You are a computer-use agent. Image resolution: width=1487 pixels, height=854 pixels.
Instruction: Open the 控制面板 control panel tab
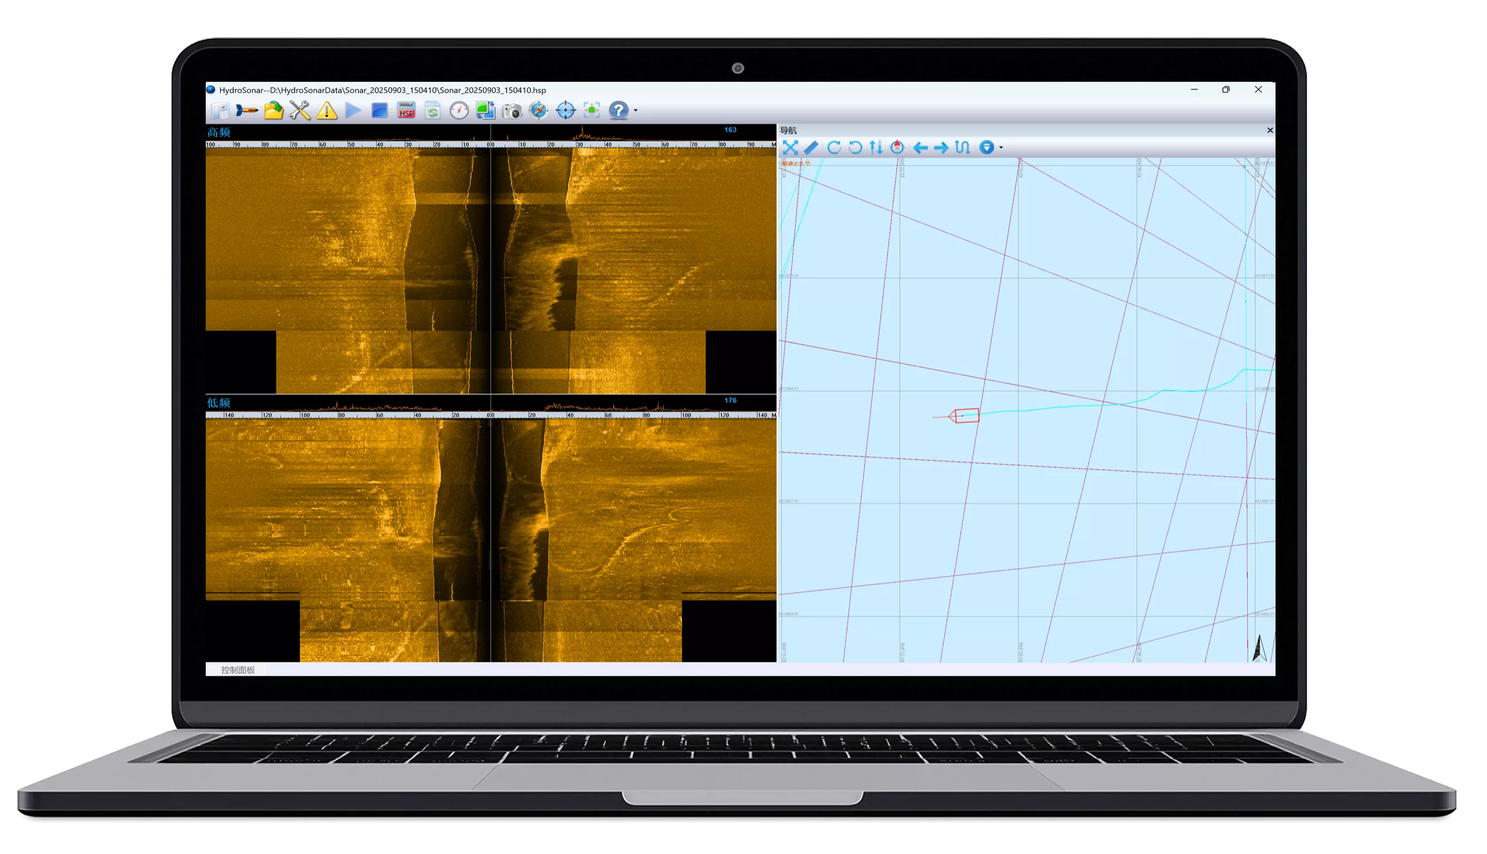238,670
